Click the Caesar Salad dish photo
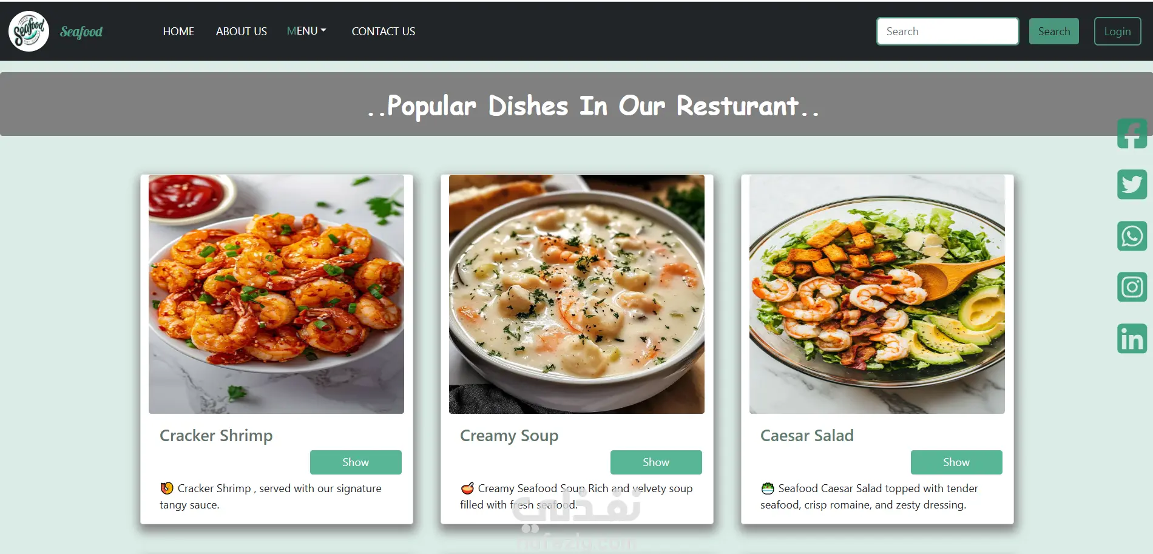The image size is (1153, 554). [x=877, y=294]
